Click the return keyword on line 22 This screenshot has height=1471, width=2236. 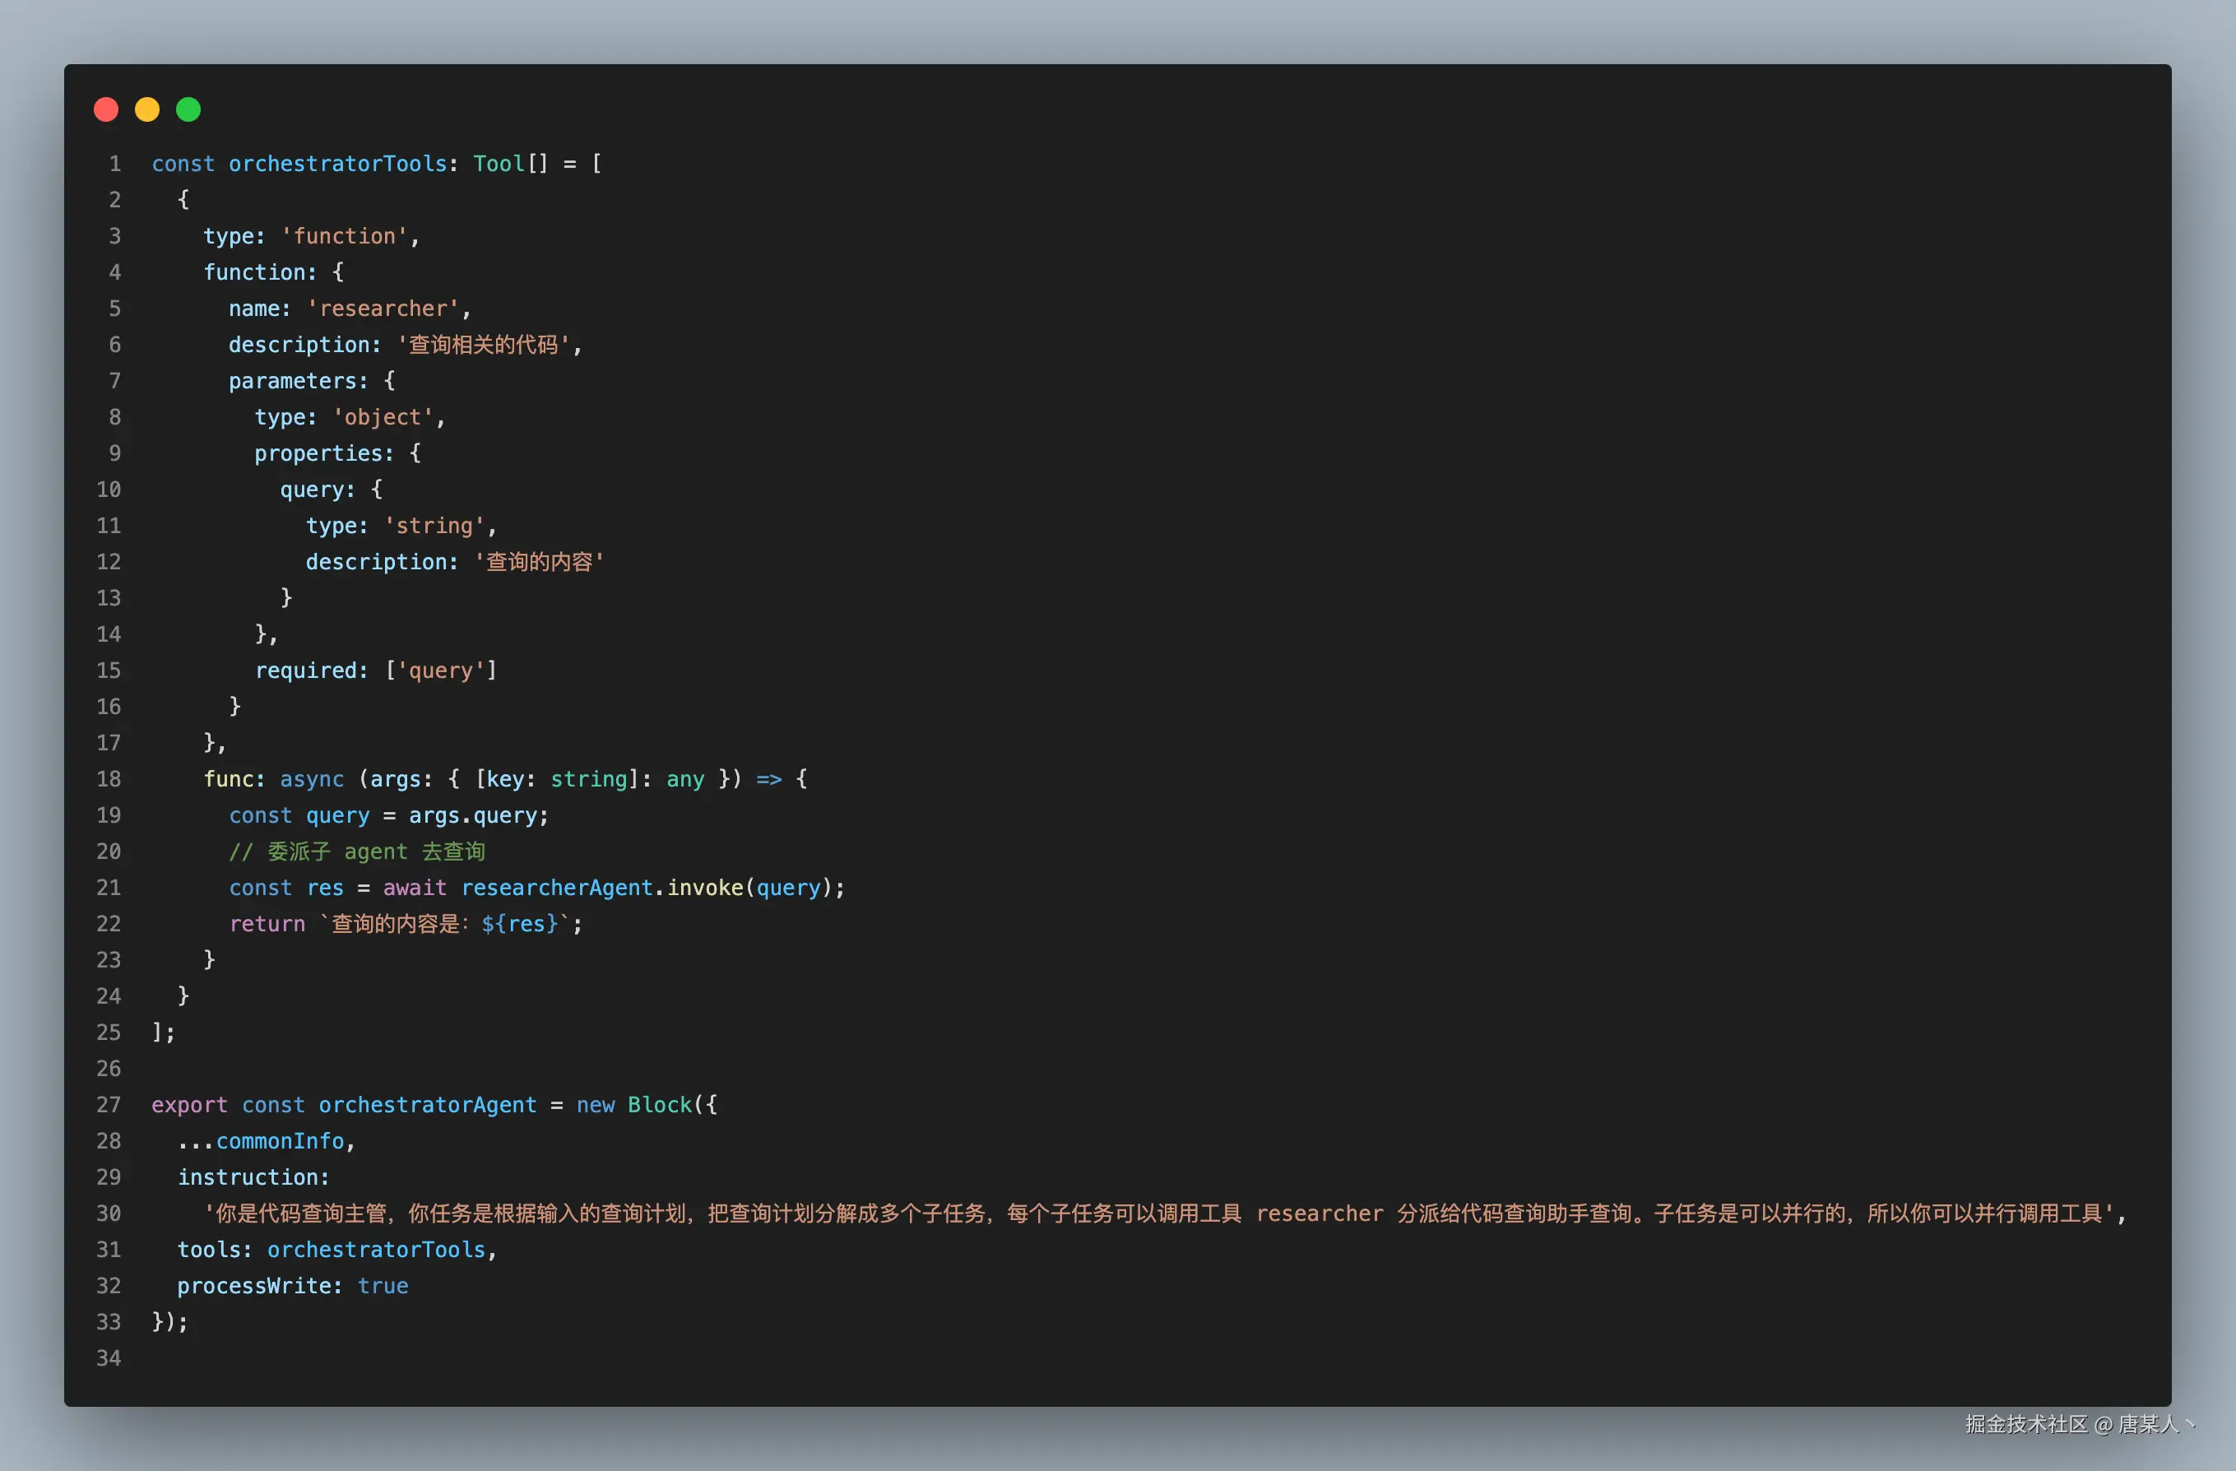click(267, 923)
